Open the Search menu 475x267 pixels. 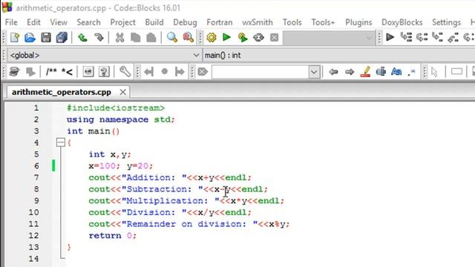(88, 22)
